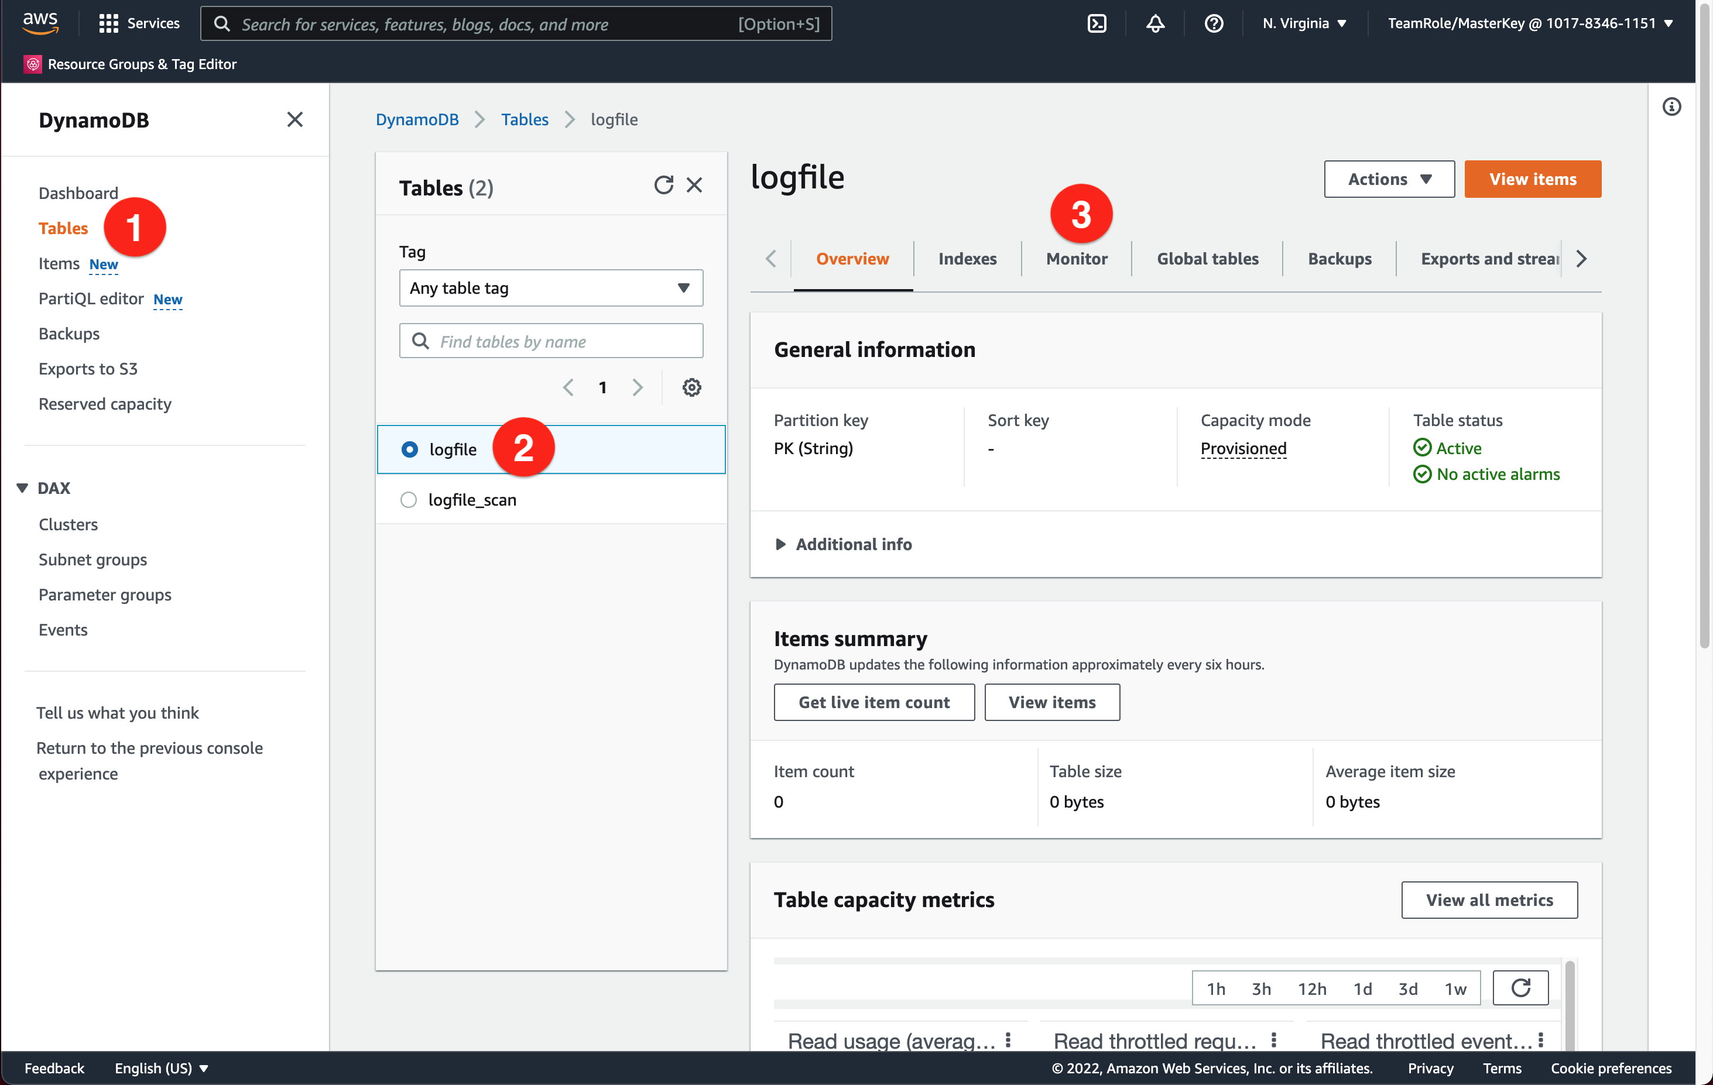The width and height of the screenshot is (1713, 1085).
Task: Open the TeamRole/MasterKey account menu
Action: point(1530,23)
